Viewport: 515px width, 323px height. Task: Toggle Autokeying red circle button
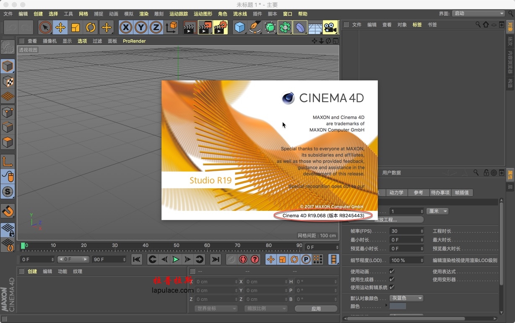pyautogui.click(x=243, y=259)
